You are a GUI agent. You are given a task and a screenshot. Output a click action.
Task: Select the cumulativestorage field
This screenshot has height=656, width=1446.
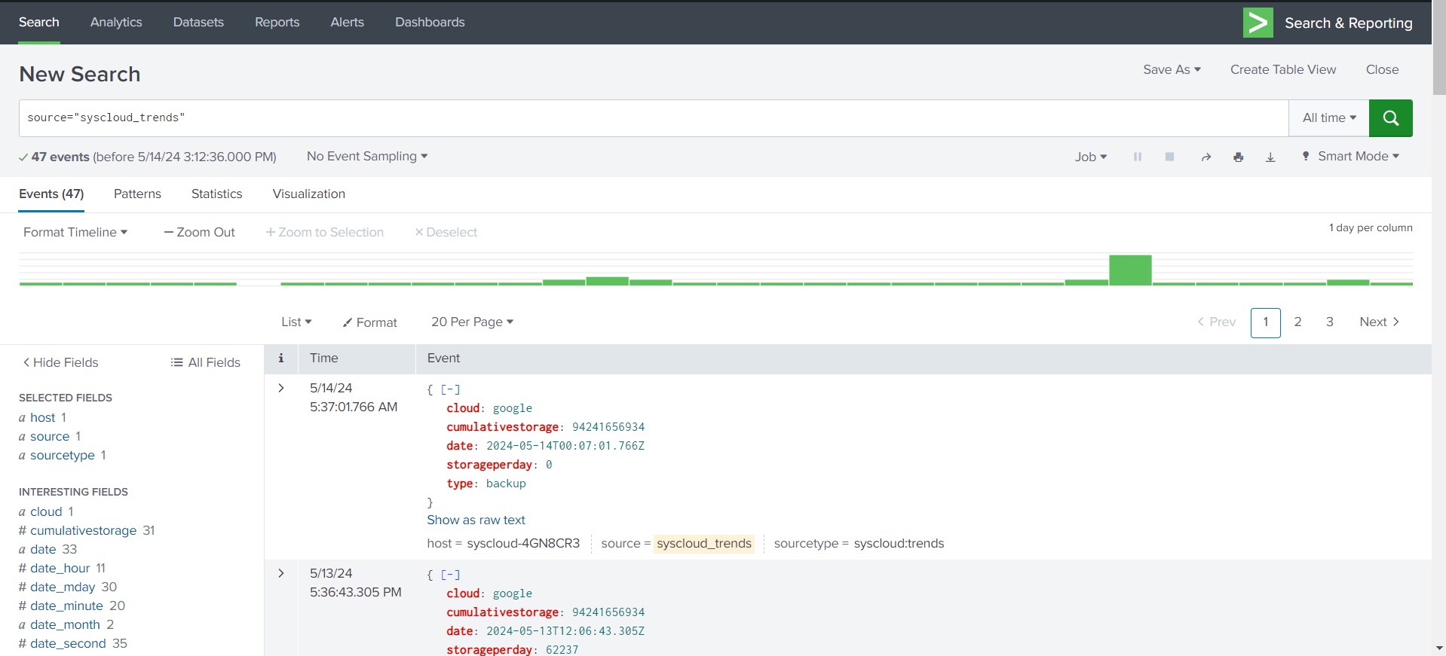tap(83, 530)
